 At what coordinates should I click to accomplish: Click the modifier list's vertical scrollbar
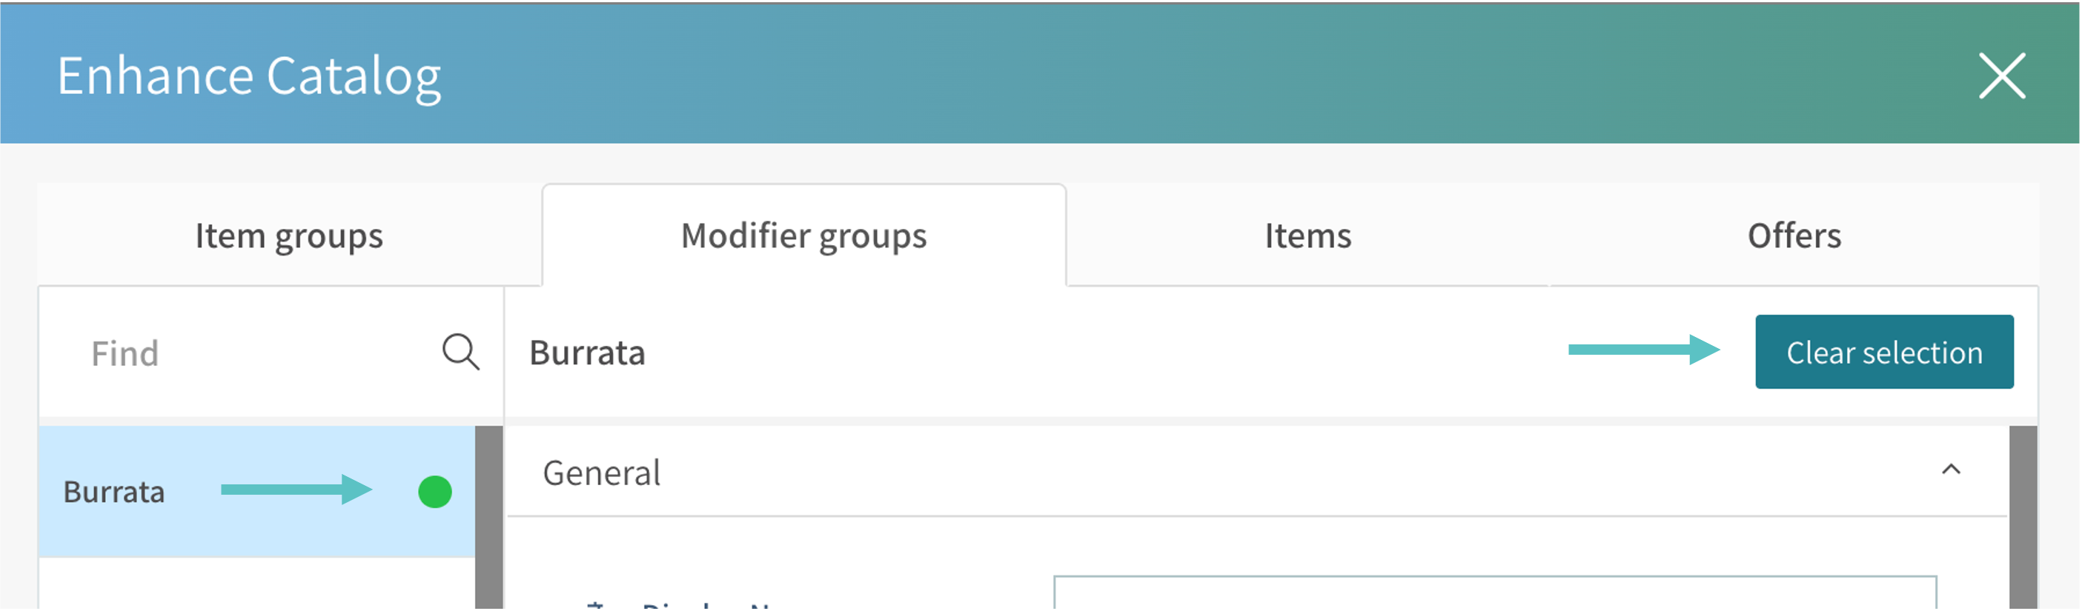[489, 518]
